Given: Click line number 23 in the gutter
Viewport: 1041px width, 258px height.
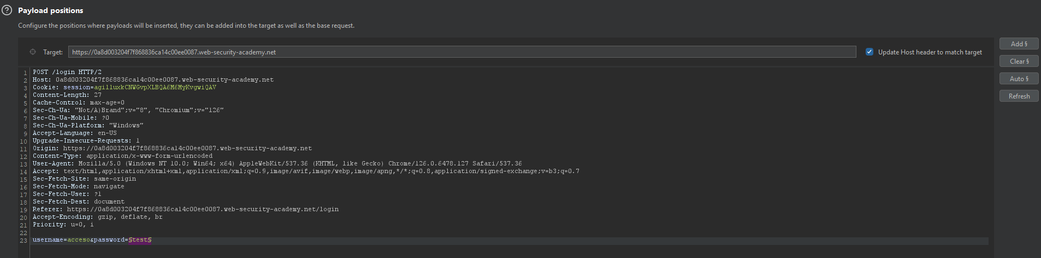Looking at the screenshot, I should tap(23, 241).
